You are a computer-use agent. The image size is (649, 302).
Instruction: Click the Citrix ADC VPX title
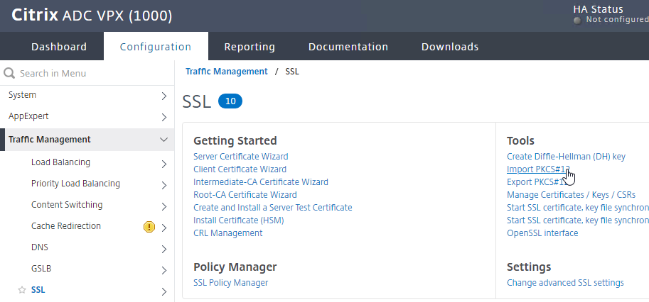click(92, 16)
